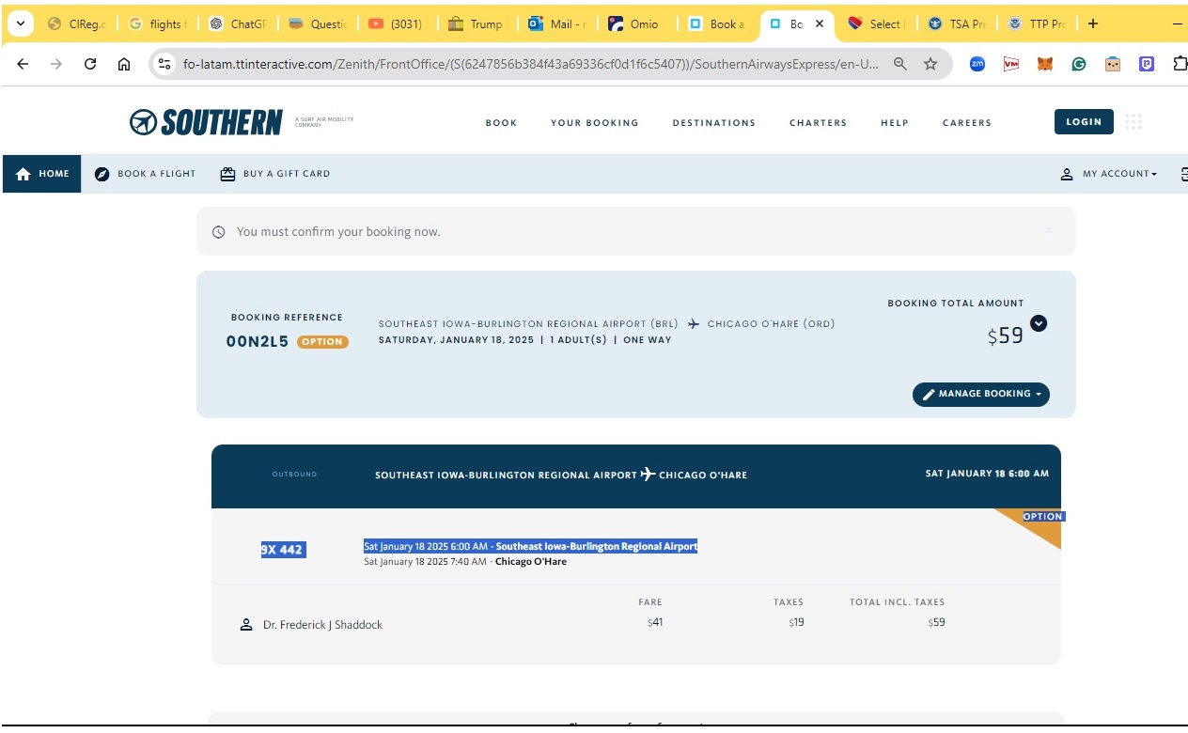This screenshot has height=733, width=1188.
Task: Switch to the Select tab with Southwest icon
Action: (x=876, y=24)
